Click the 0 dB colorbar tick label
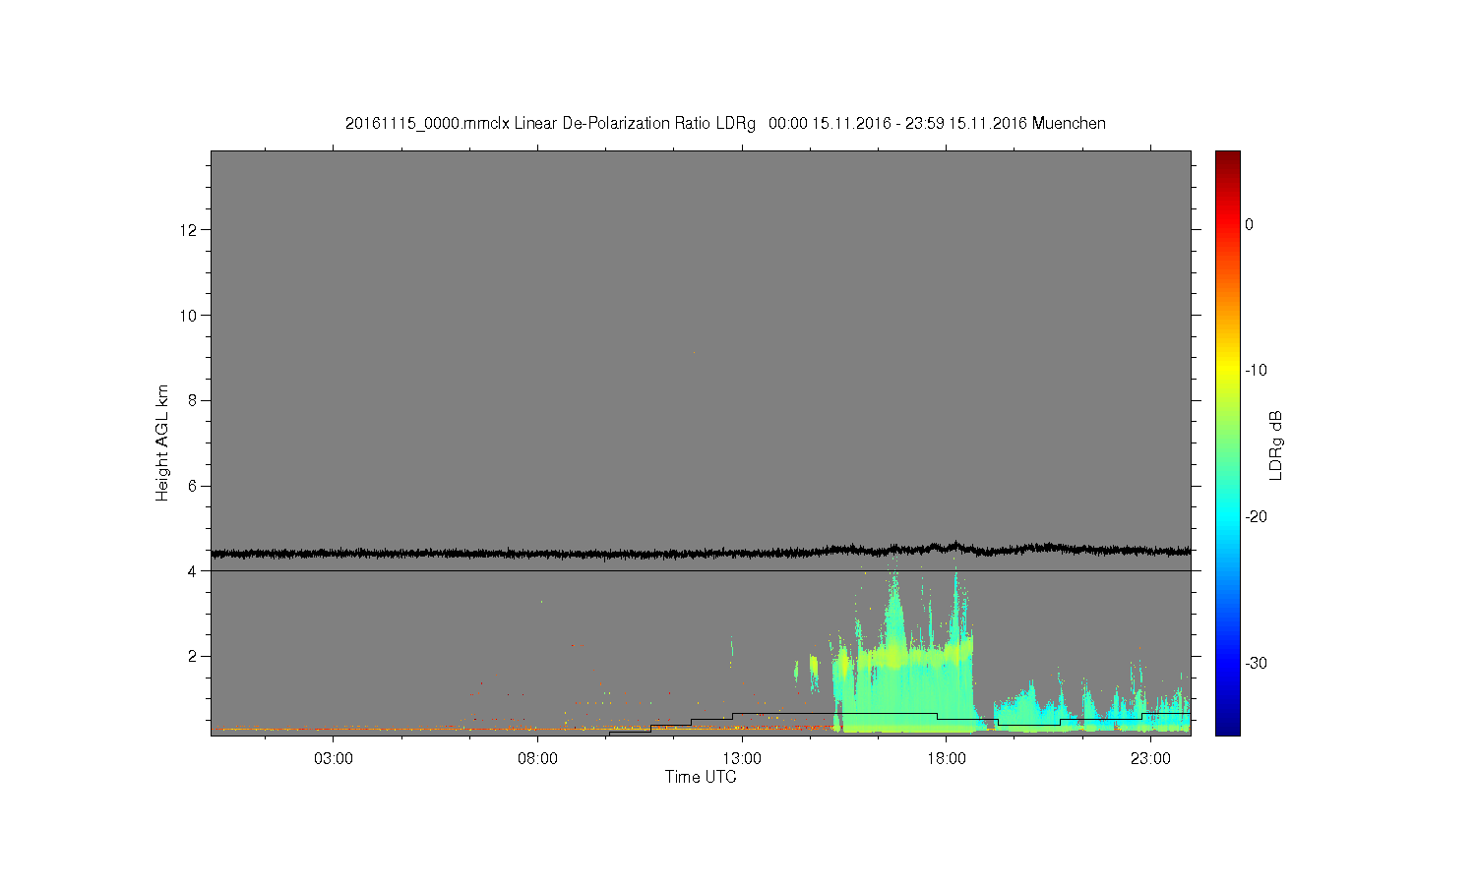The height and width of the screenshot is (885, 1476). click(x=1250, y=225)
